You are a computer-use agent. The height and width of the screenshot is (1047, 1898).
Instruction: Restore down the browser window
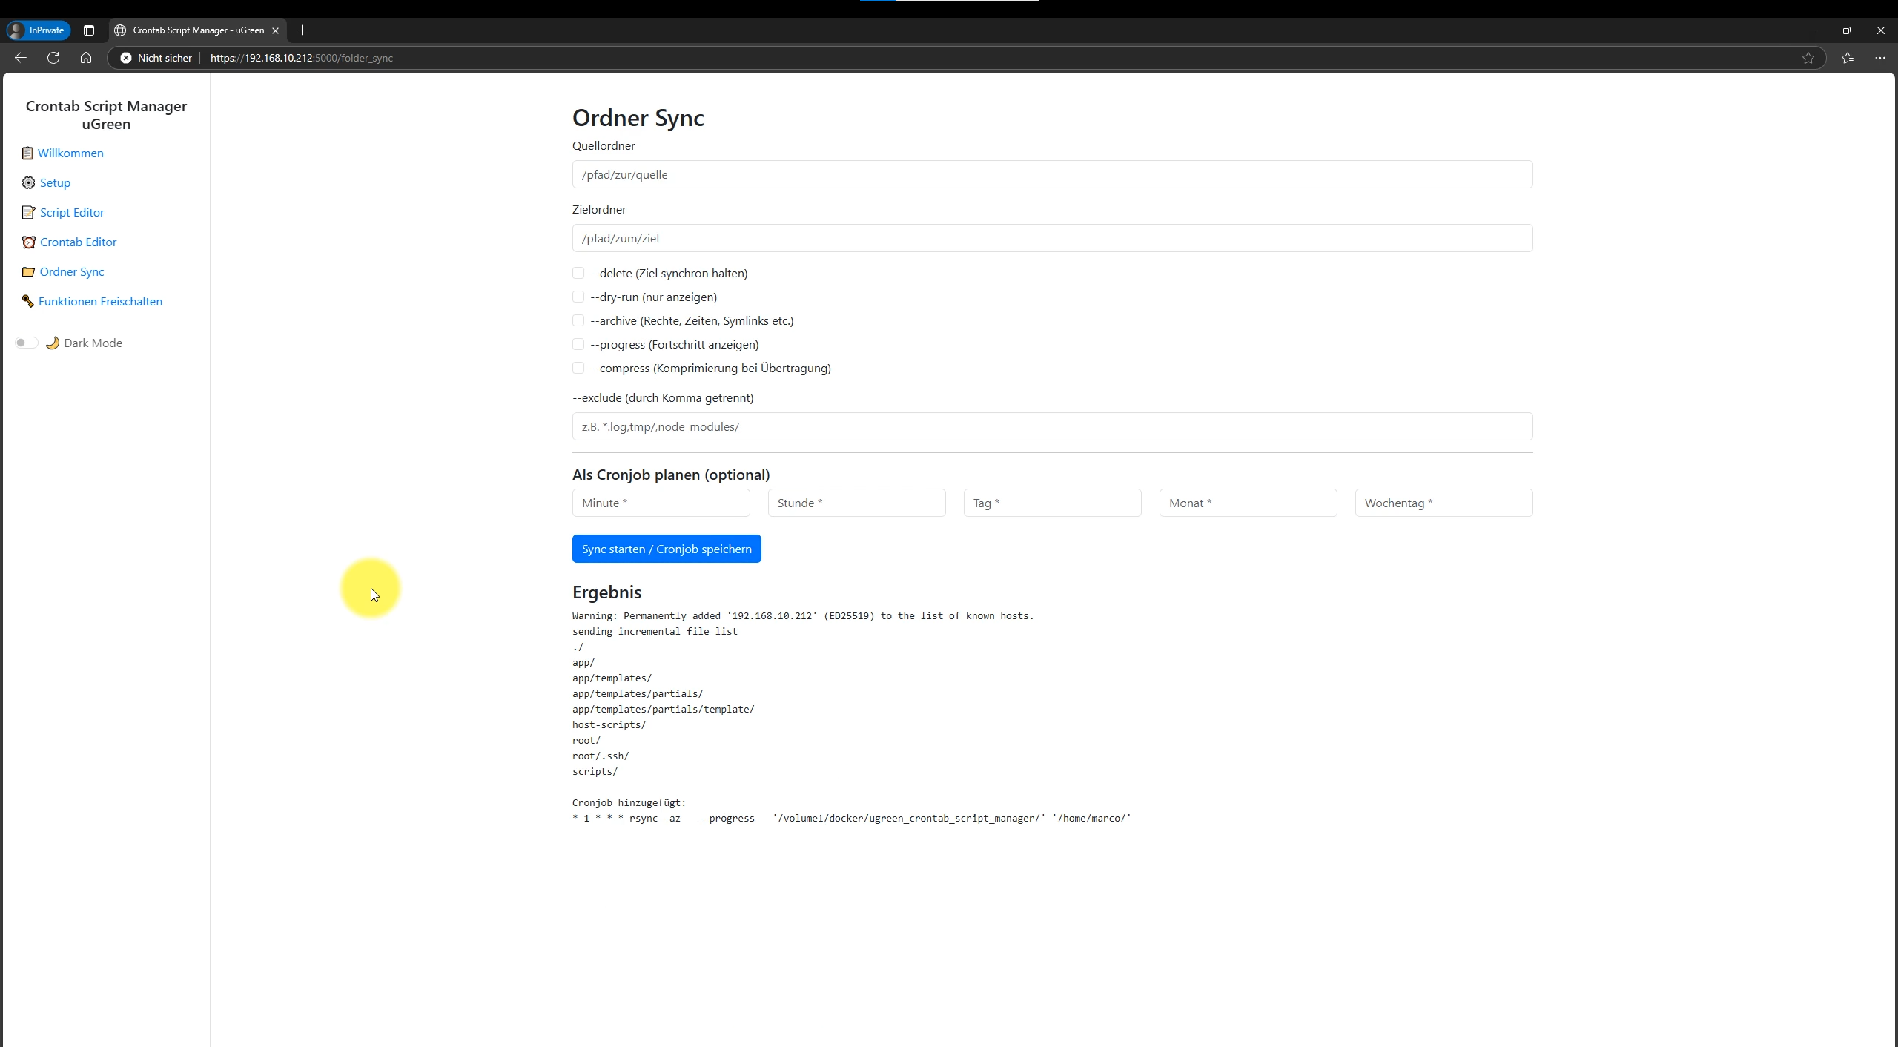pyautogui.click(x=1846, y=30)
